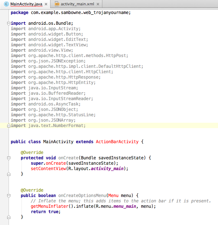
Task: Click the red getMenuInflater call
Action: coord(50,206)
